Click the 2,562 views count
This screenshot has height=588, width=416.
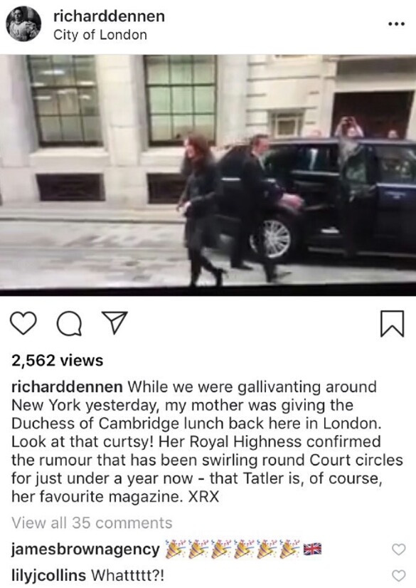click(58, 360)
